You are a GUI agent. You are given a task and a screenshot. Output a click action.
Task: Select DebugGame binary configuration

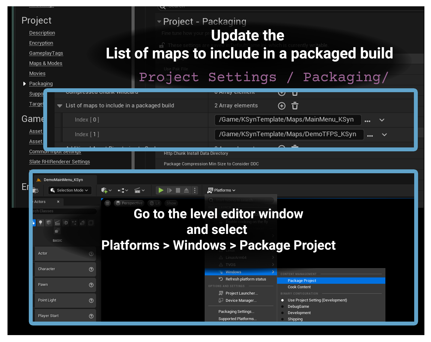click(331, 306)
